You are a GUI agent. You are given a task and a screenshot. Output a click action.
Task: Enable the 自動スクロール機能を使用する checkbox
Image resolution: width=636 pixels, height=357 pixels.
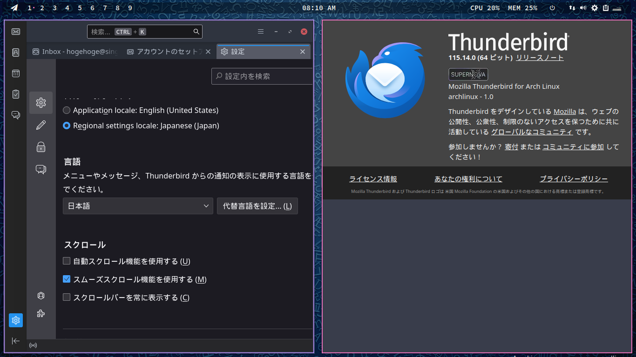67,261
